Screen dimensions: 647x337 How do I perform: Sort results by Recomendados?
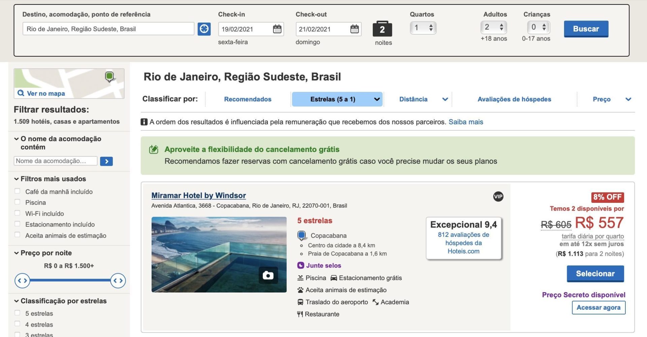click(x=248, y=99)
